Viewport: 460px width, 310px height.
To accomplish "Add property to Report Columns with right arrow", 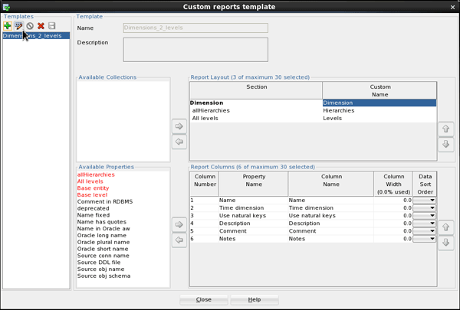I will click(179, 225).
